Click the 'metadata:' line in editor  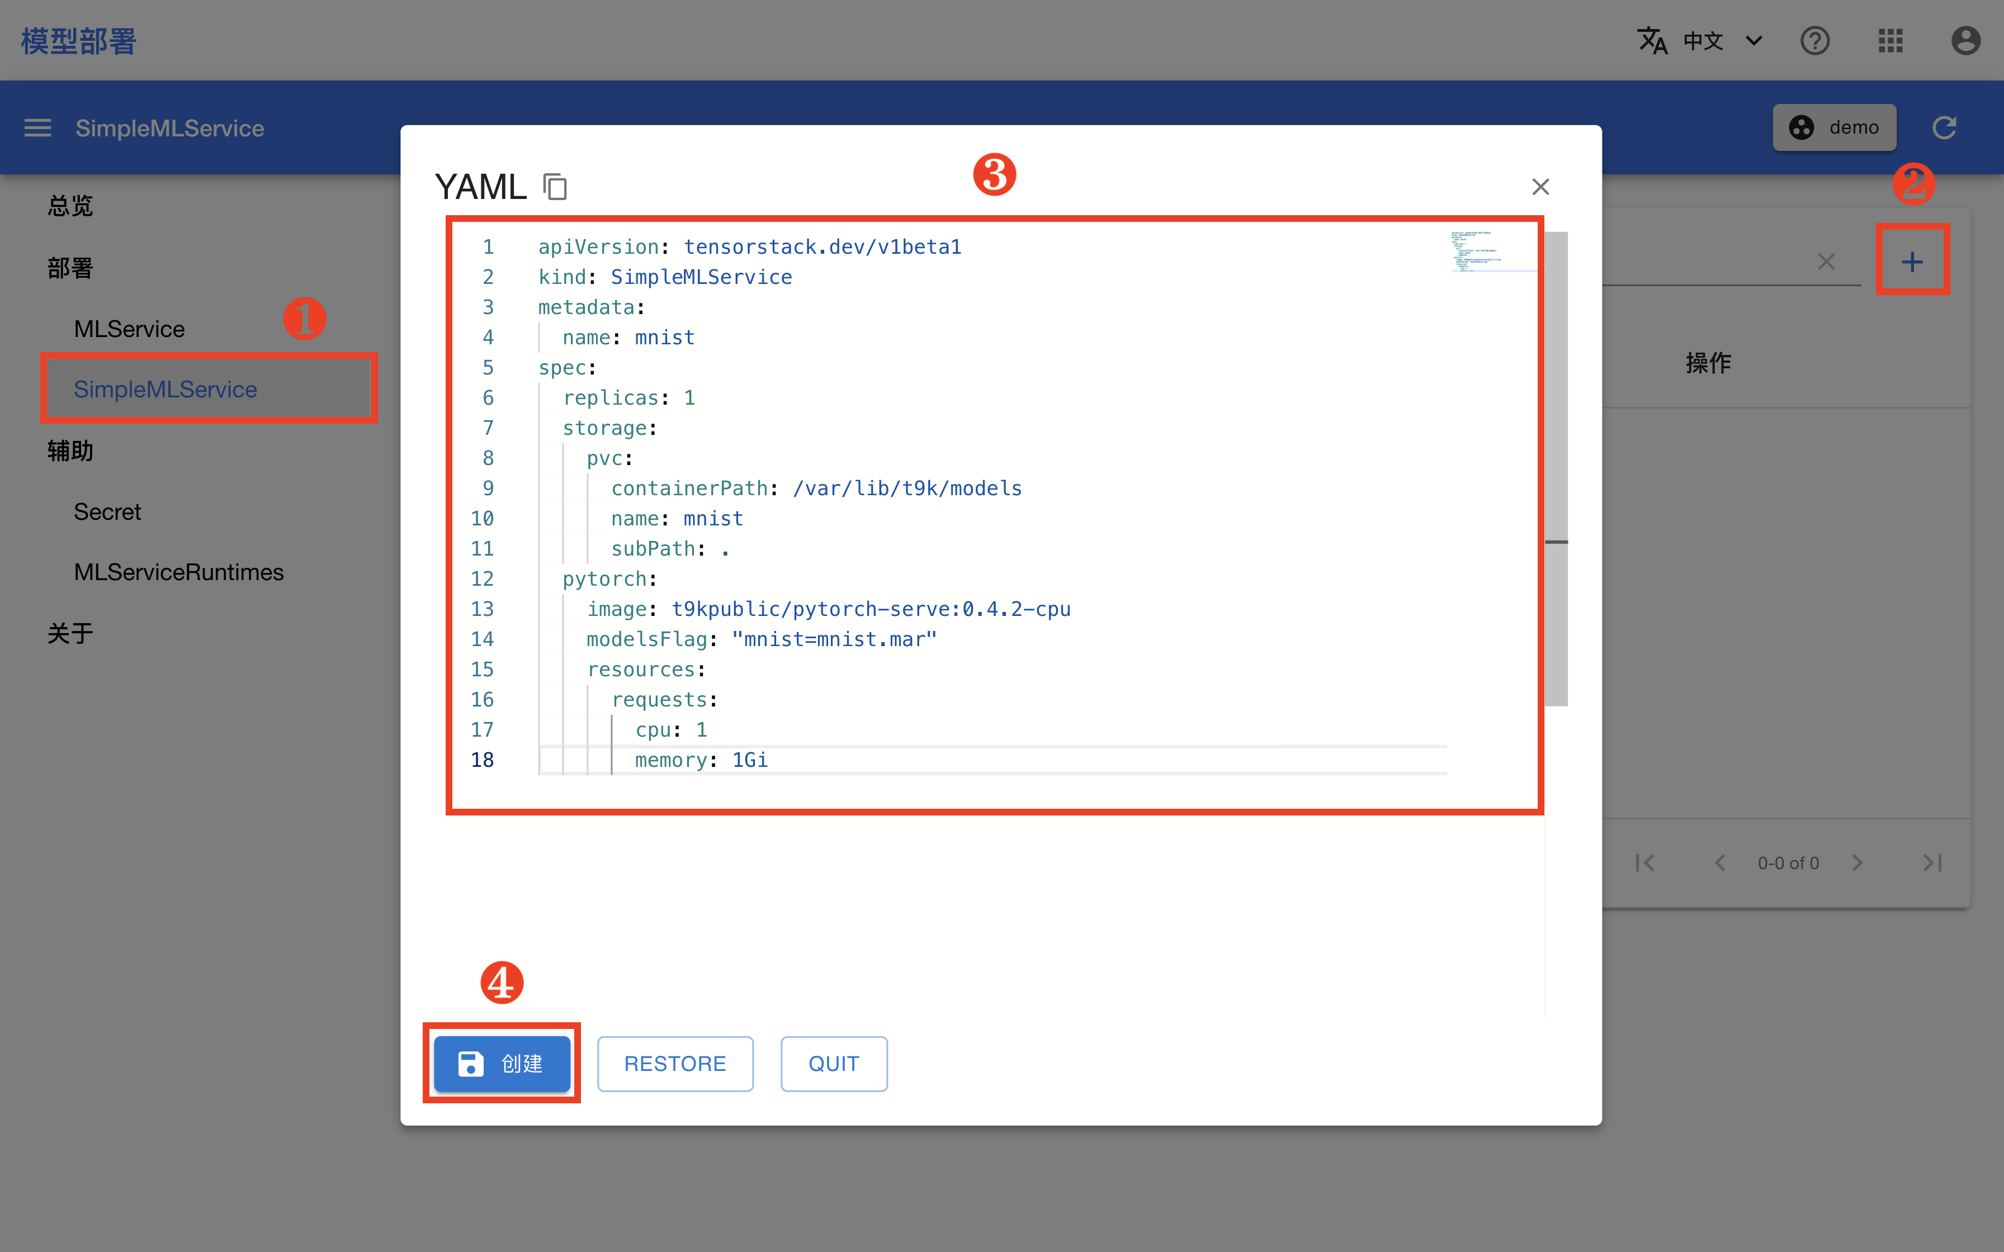coord(591,307)
